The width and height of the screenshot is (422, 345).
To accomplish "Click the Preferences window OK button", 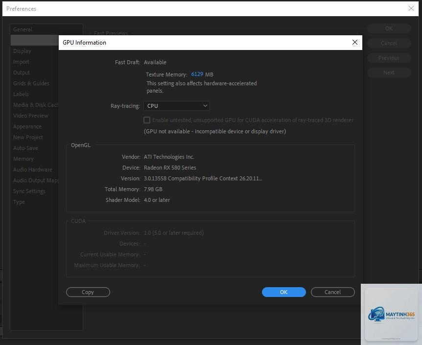I will pyautogui.click(x=389, y=28).
